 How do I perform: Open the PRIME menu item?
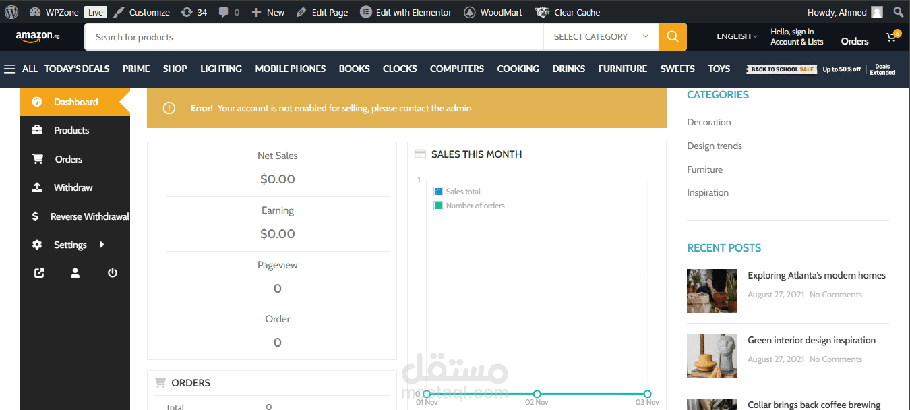pyautogui.click(x=136, y=69)
